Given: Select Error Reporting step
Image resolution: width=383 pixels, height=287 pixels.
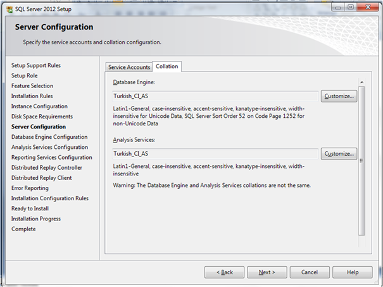Looking at the screenshot, I should coord(30,188).
